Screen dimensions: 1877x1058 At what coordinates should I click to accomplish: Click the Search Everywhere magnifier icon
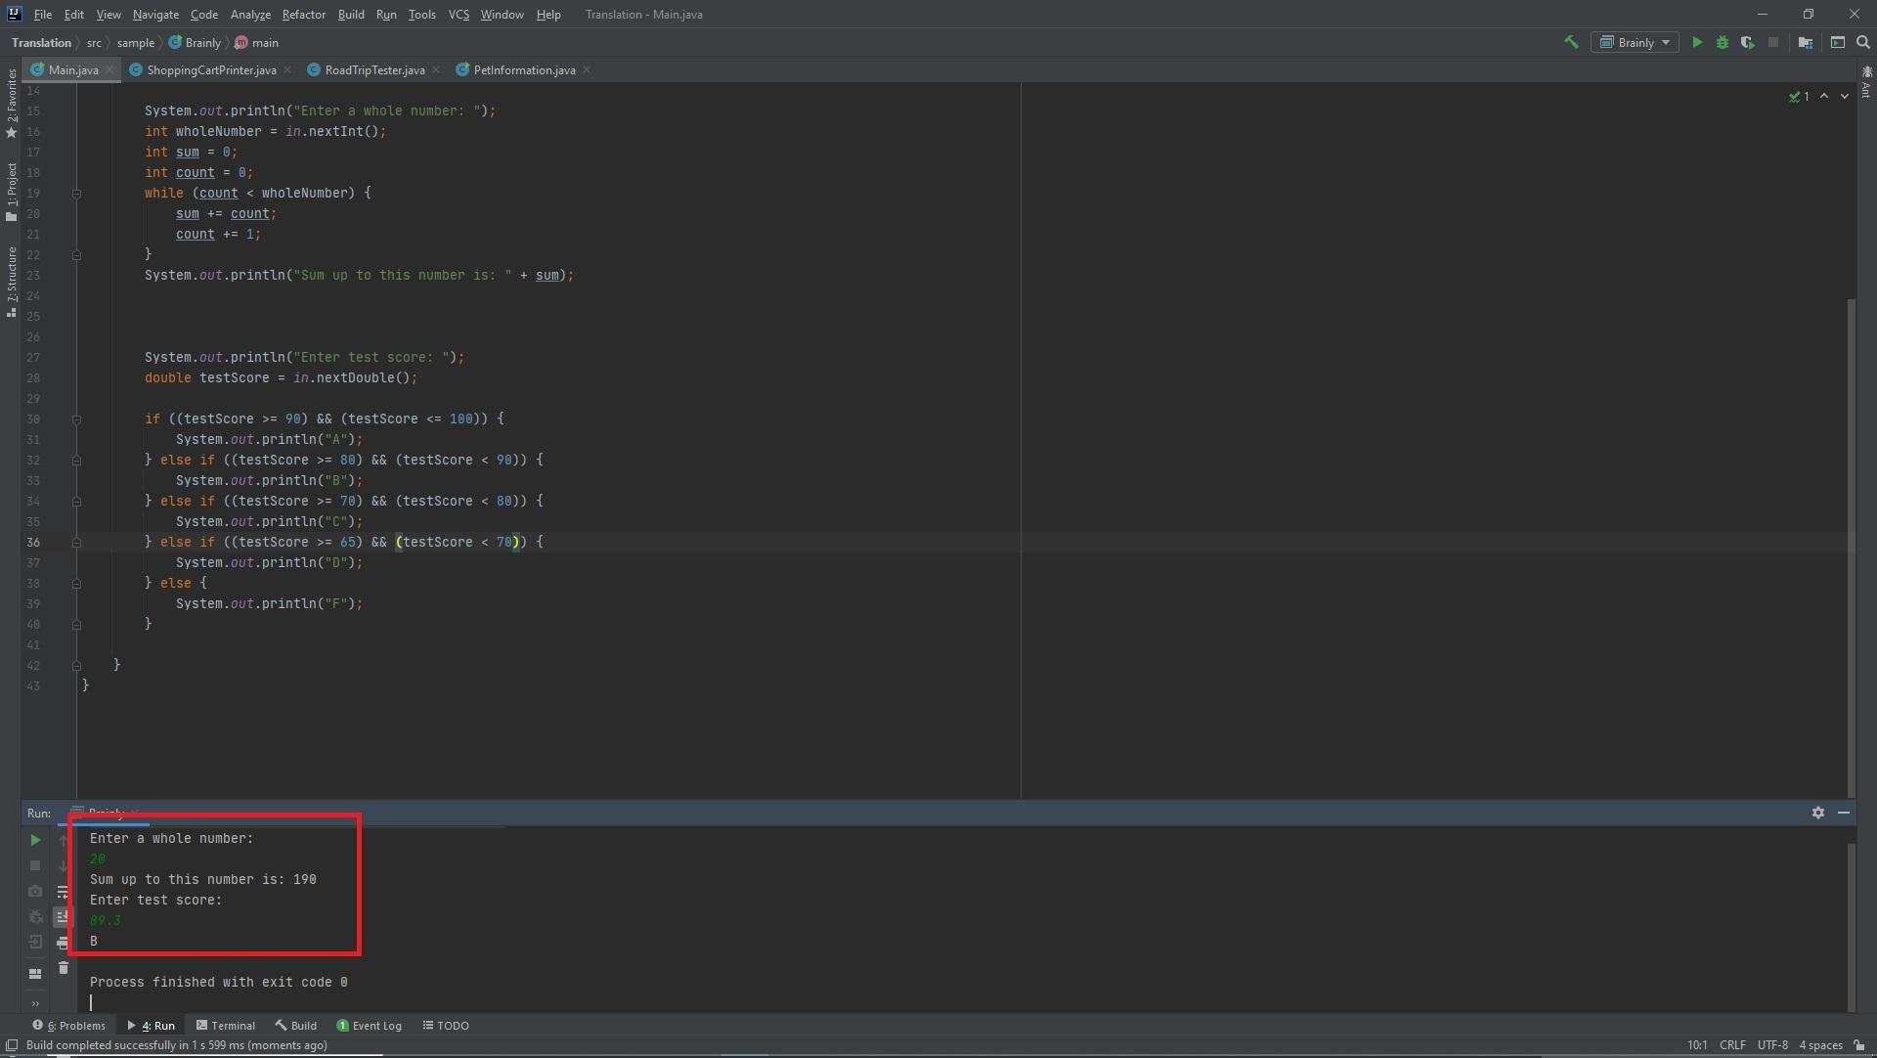(x=1863, y=42)
